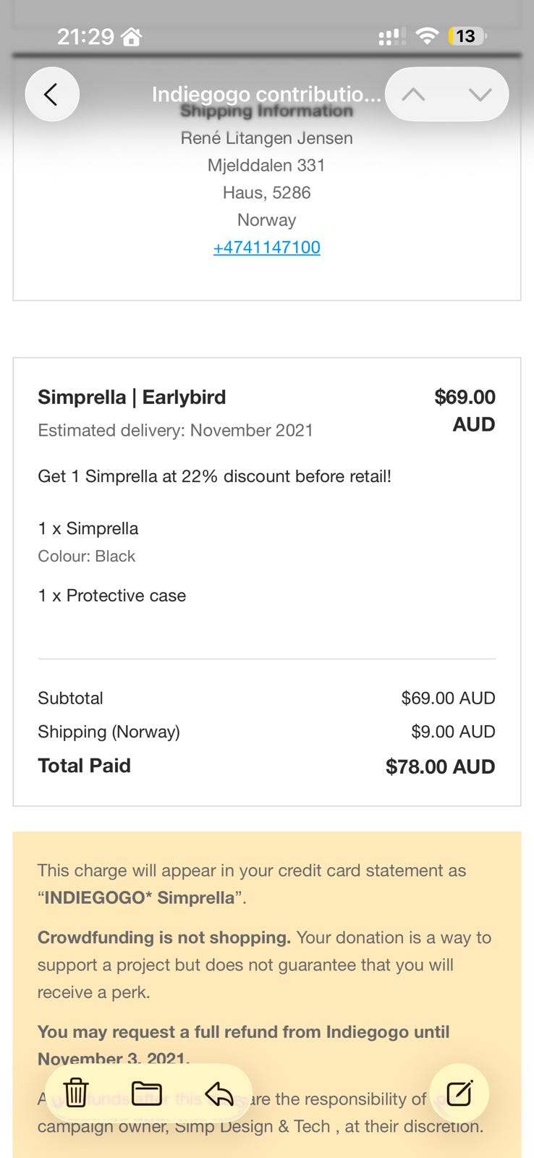Tap the recipient name René Litangen Jensen

[x=267, y=138]
